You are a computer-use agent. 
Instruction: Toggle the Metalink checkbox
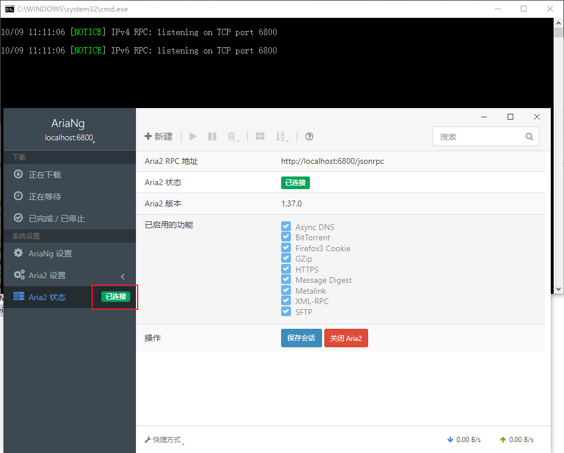coord(286,290)
